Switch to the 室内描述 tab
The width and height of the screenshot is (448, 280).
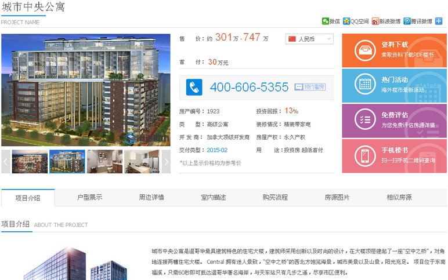[x=214, y=197]
